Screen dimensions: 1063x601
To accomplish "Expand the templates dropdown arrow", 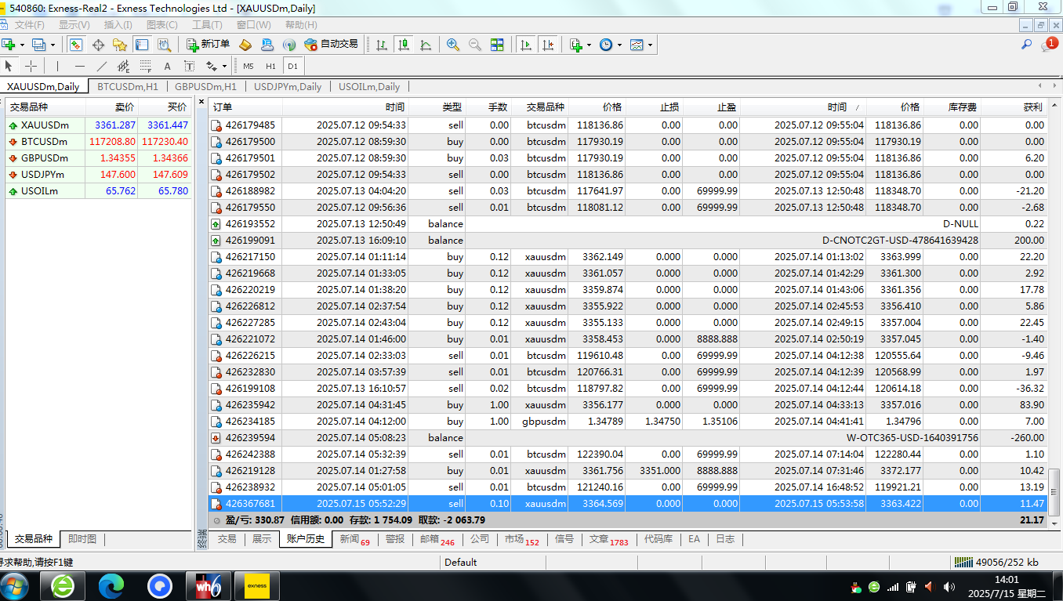I will pos(649,45).
